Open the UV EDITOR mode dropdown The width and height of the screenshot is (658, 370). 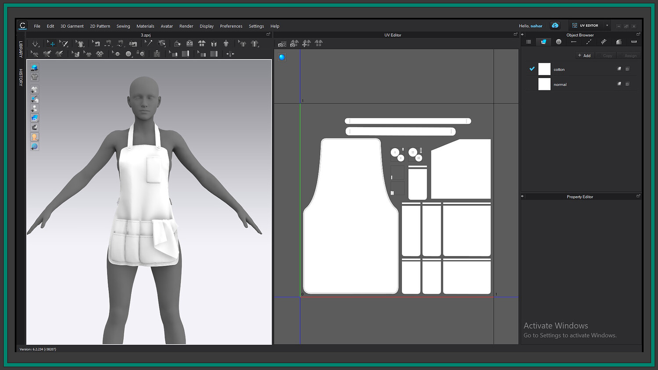pyautogui.click(x=607, y=26)
